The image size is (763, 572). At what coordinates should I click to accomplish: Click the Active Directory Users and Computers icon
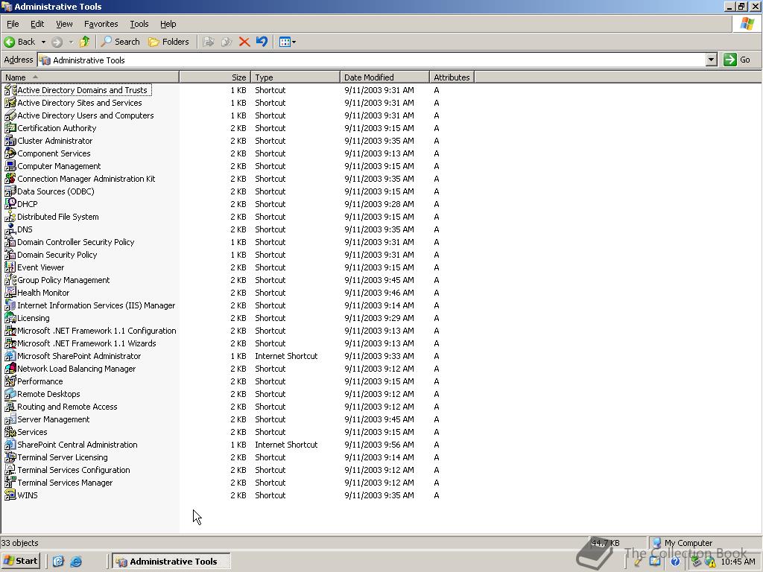(10, 115)
